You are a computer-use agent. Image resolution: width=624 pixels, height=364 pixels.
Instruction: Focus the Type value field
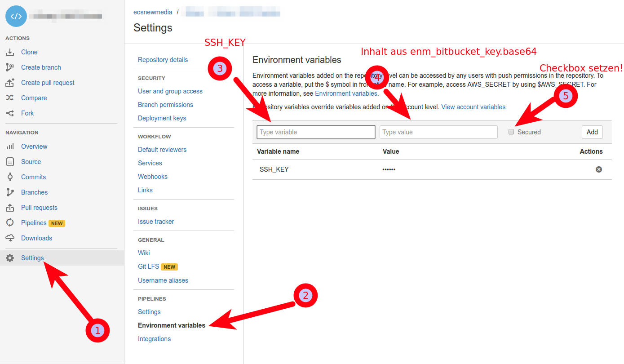point(438,132)
